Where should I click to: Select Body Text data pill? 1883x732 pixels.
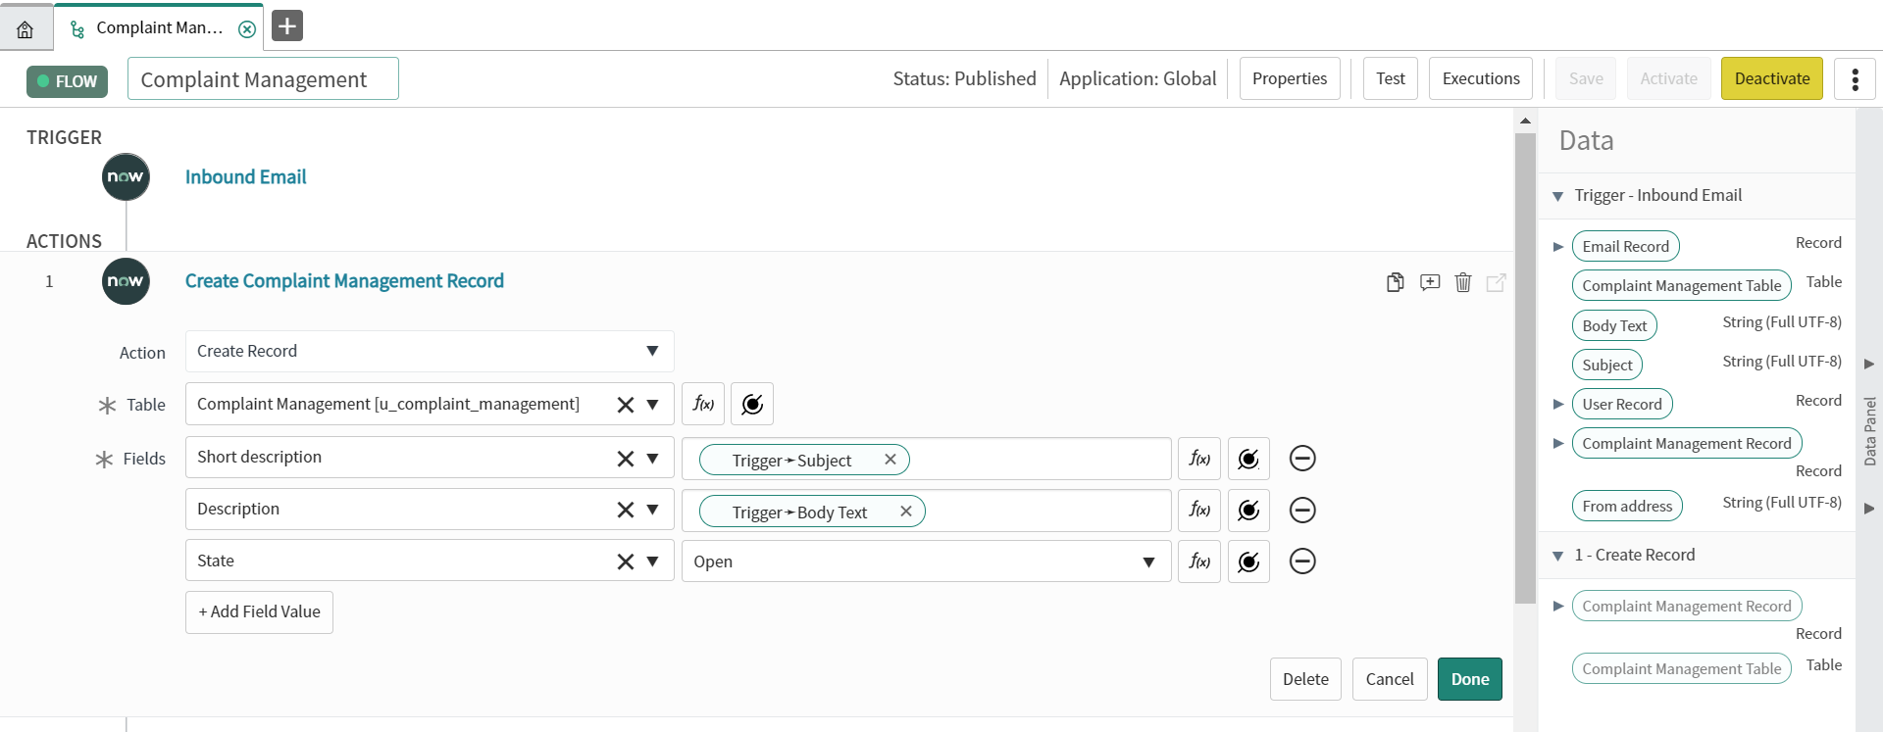1614,325
